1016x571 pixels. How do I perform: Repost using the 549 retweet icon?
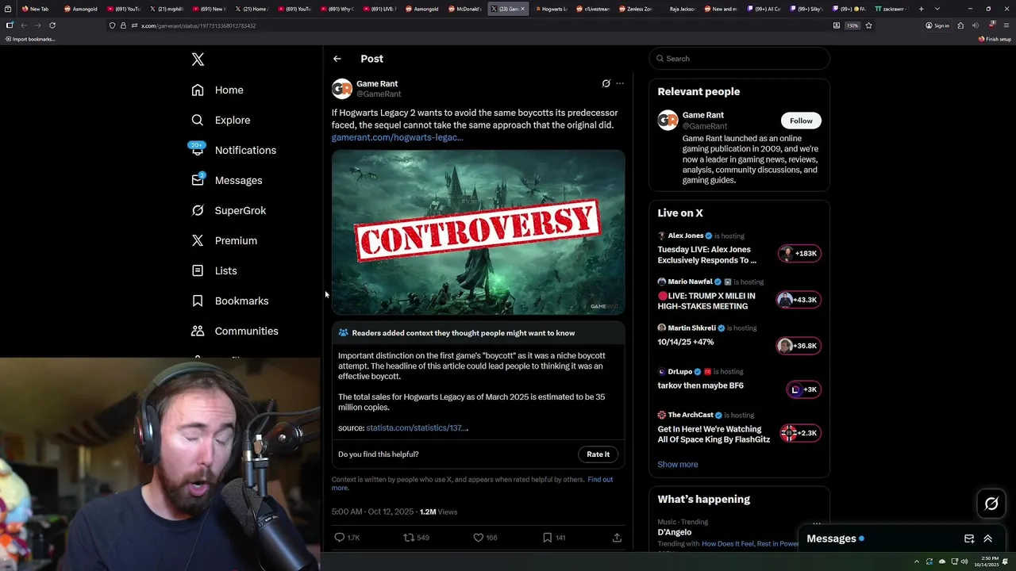416,538
